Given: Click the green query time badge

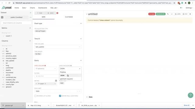Looking at the screenshot, I should [161, 14].
